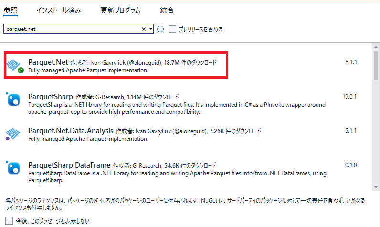380x227 pixels.
Task: Click the ParquetSharp package icon
Action: [x=13, y=99]
